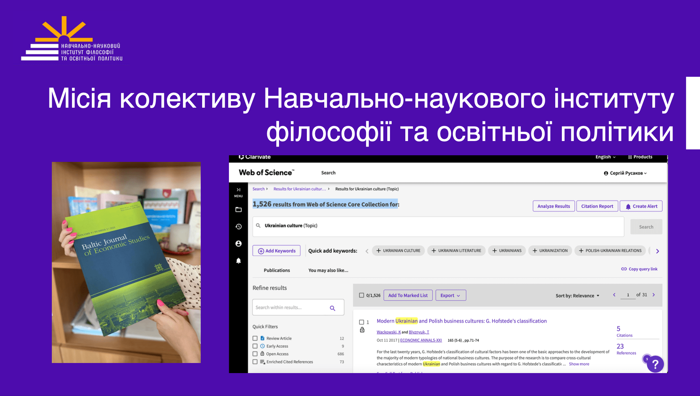
Task: Open the Сергій Русаков account menu
Action: click(x=625, y=173)
